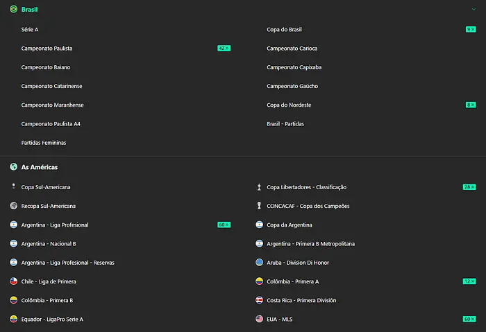Select Partidas Femininas
The width and height of the screenshot is (486, 332).
point(44,143)
